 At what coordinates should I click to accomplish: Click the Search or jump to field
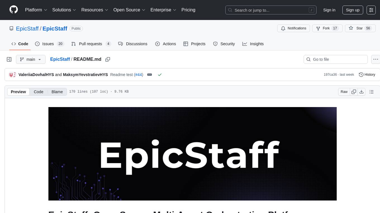click(271, 10)
